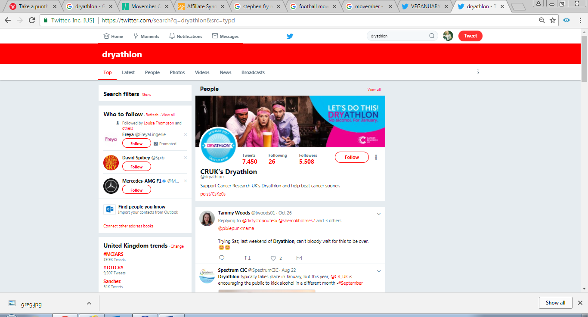Click the red Tweet button

point(470,36)
